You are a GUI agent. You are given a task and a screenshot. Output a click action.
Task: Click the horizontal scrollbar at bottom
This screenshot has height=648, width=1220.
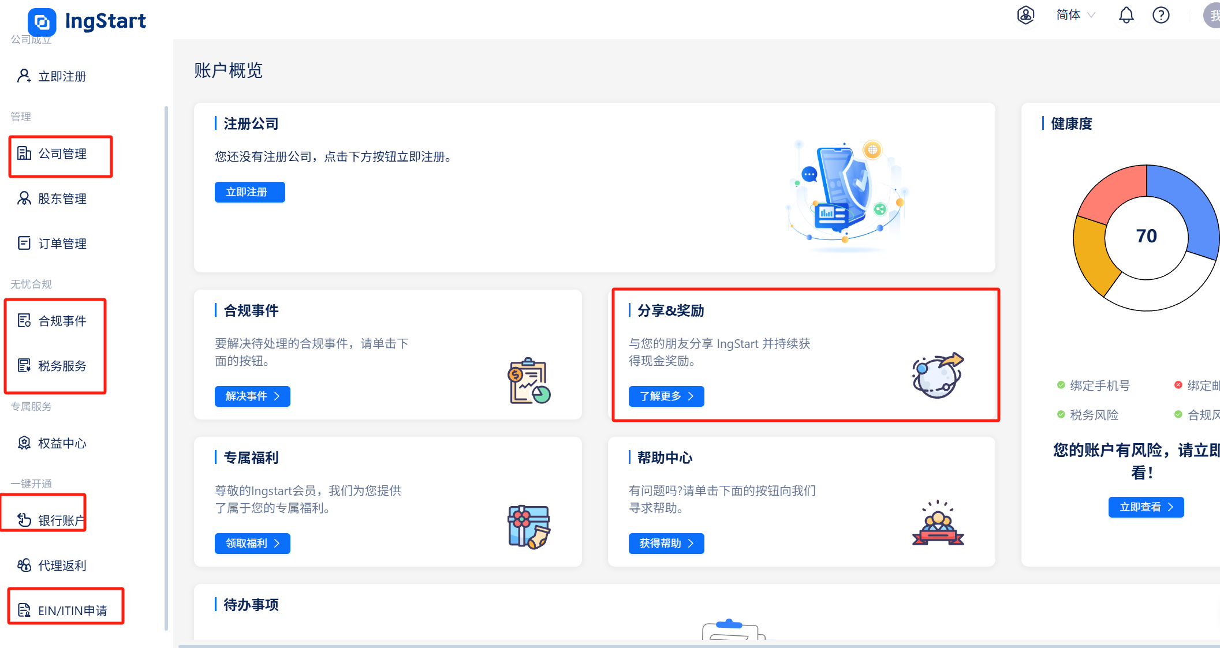pos(699,646)
